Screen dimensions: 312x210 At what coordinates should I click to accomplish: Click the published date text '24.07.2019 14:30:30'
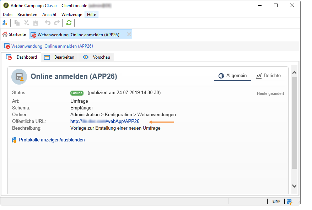[138, 92]
